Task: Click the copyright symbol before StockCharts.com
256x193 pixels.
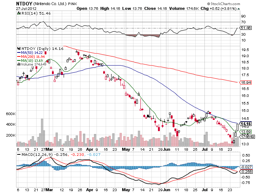Action: pyautogui.click(x=208, y=4)
